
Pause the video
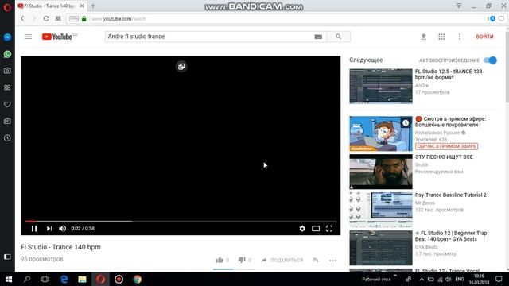[34, 229]
